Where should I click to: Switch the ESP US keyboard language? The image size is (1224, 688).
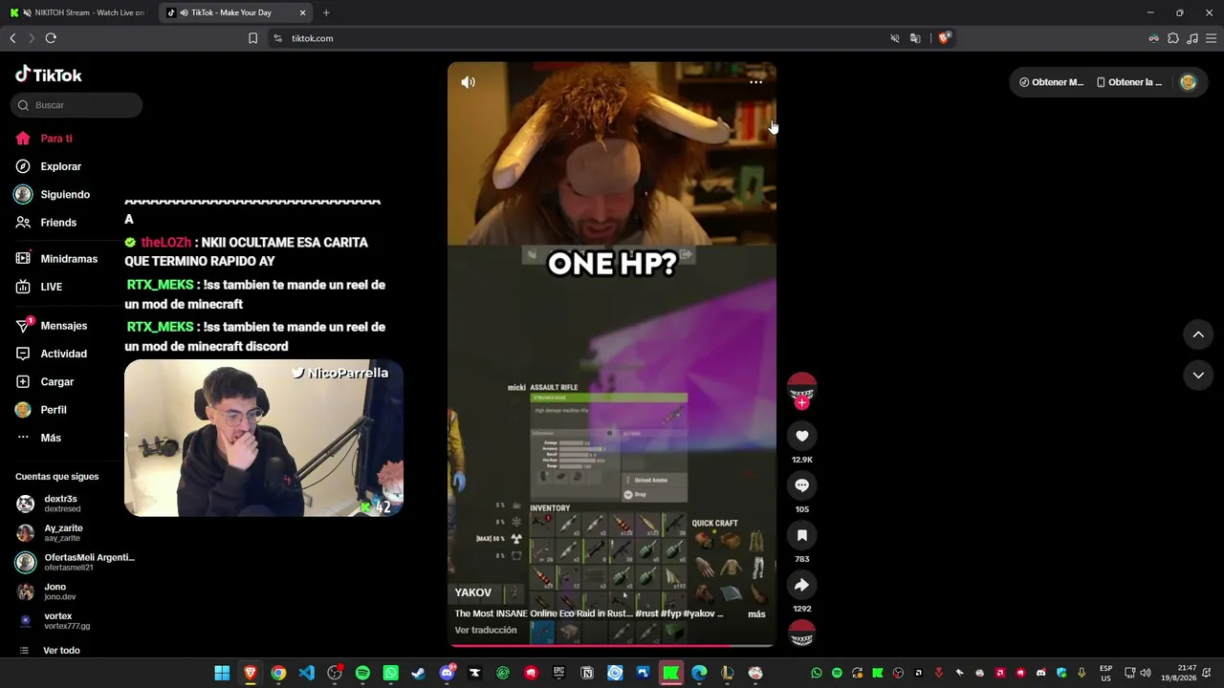(1105, 673)
